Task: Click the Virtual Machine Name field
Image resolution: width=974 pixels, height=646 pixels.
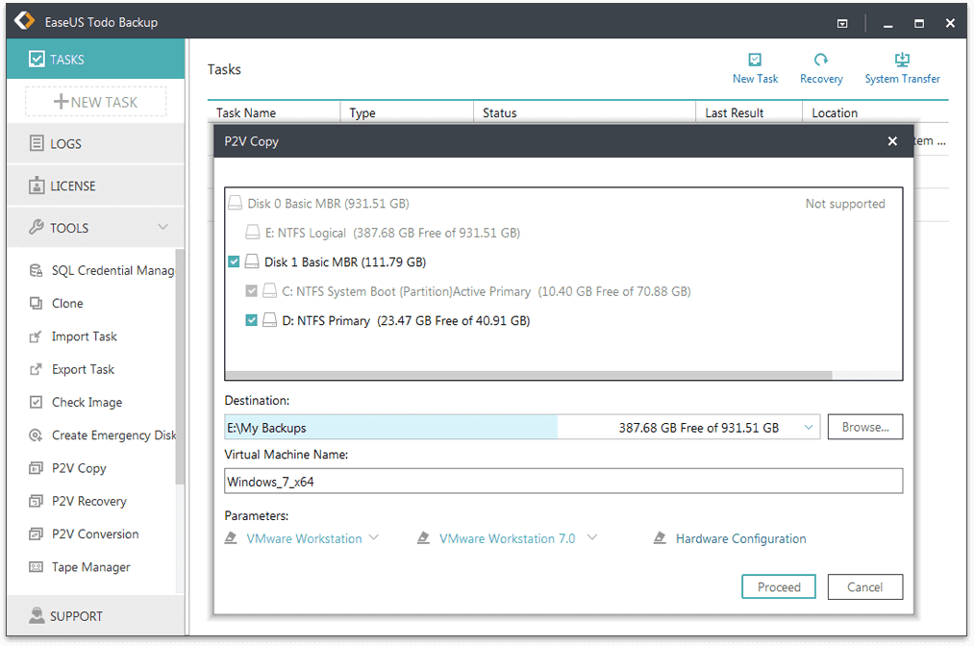Action: tap(562, 481)
